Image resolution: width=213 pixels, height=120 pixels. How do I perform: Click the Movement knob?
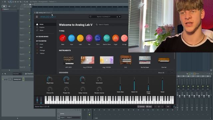99,79
